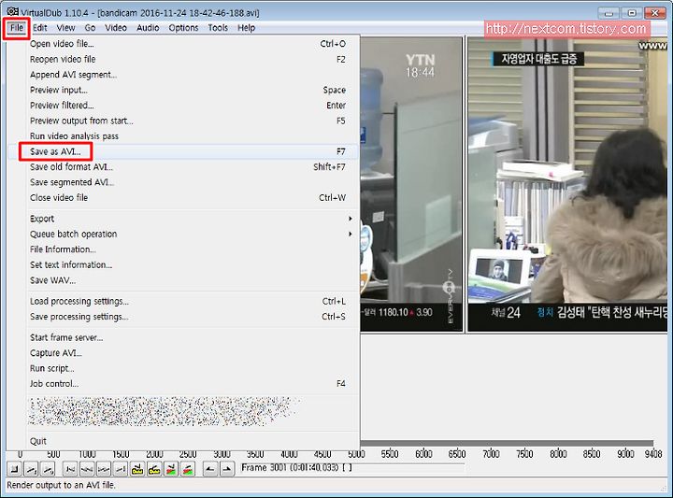
Task: Click the Stop playback toolbar button
Action: 14,469
